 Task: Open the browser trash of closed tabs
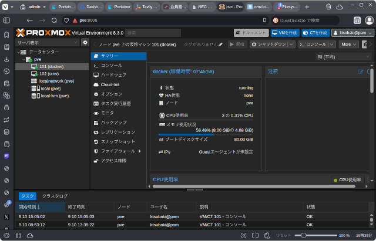[x=328, y=6]
